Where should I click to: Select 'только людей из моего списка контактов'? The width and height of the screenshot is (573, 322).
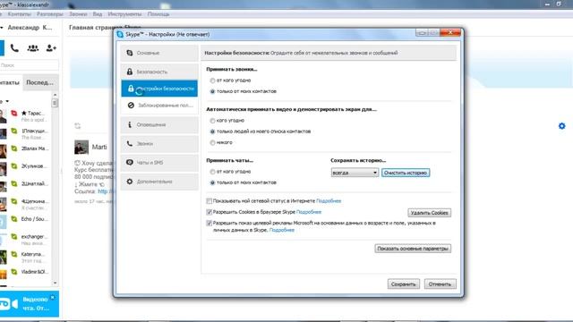point(212,131)
